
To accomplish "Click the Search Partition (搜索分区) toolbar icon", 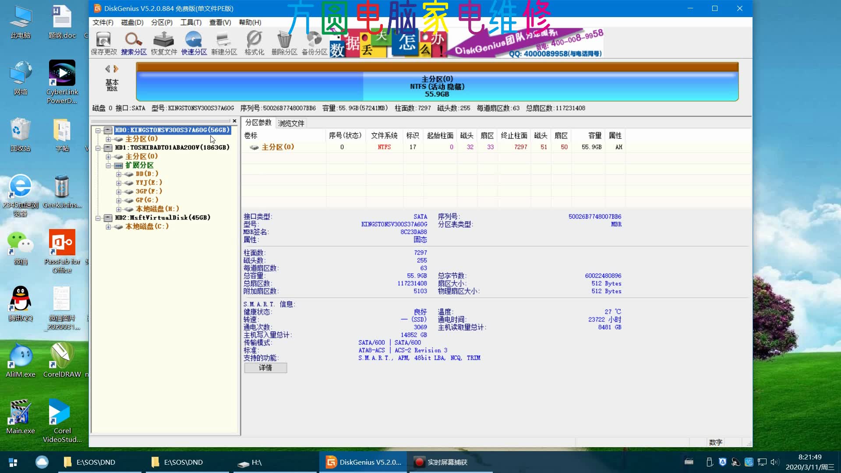I will tap(134, 43).
